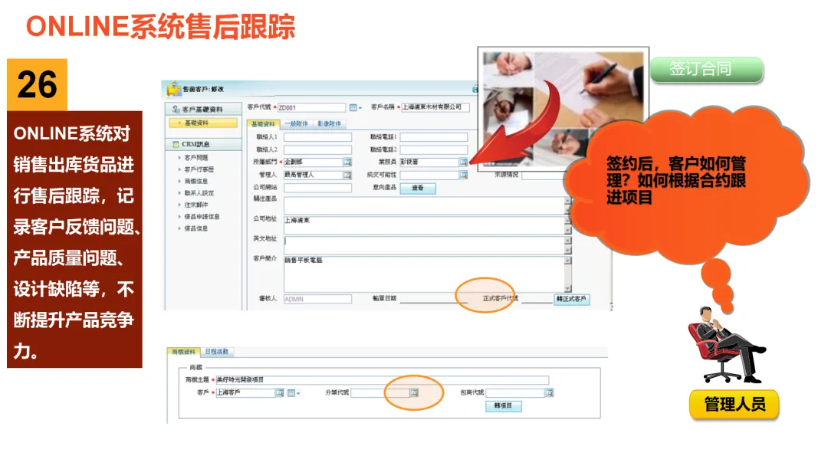Click the green 签订合同 button

pyautogui.click(x=707, y=70)
